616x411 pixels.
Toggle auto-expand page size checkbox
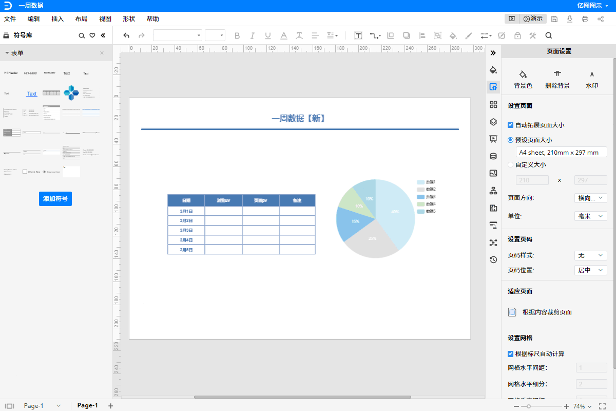click(510, 125)
